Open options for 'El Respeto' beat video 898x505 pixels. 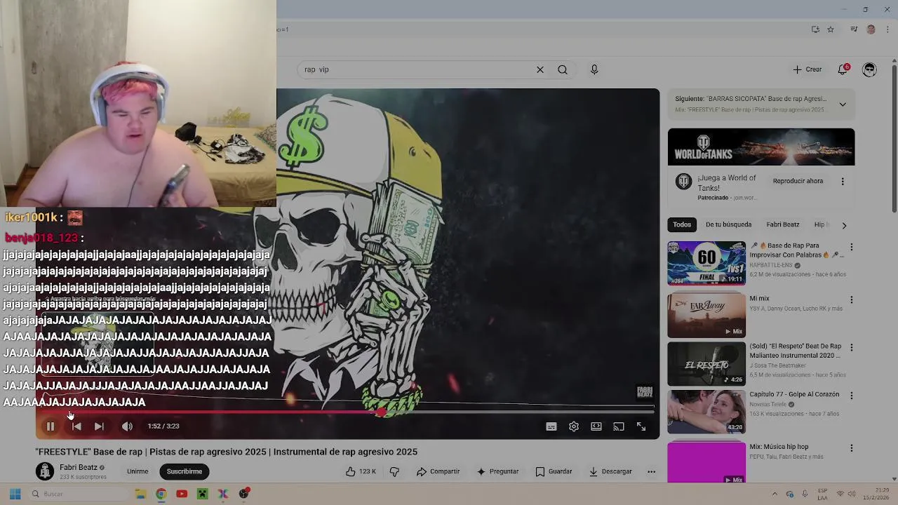pos(852,347)
